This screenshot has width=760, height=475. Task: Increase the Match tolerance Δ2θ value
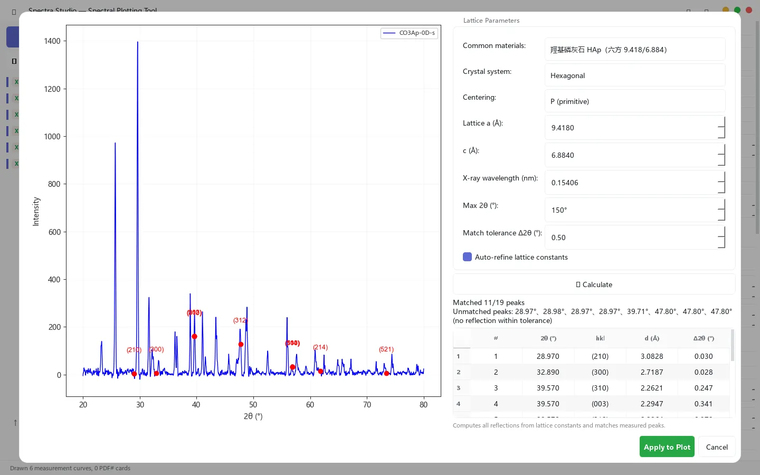pyautogui.click(x=721, y=232)
